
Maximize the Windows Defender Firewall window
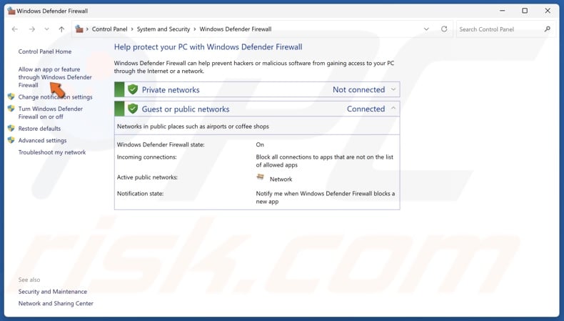pyautogui.click(x=525, y=11)
